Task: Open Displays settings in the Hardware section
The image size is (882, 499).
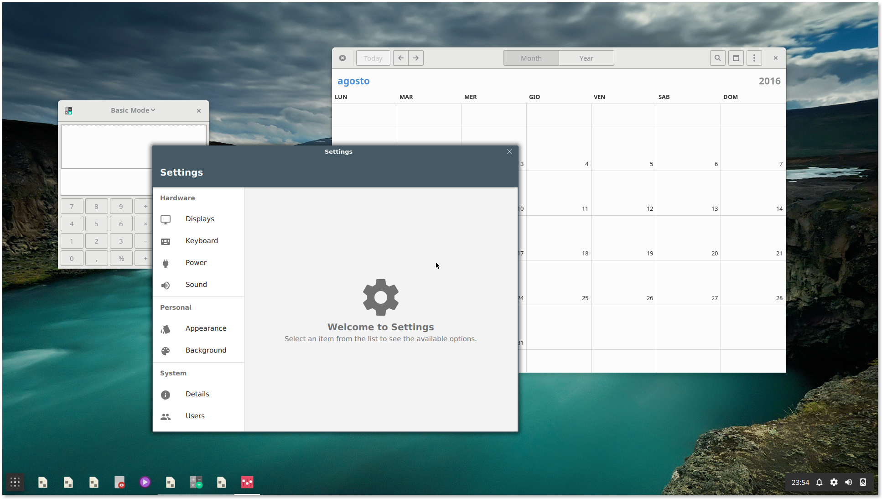Action: pyautogui.click(x=199, y=218)
